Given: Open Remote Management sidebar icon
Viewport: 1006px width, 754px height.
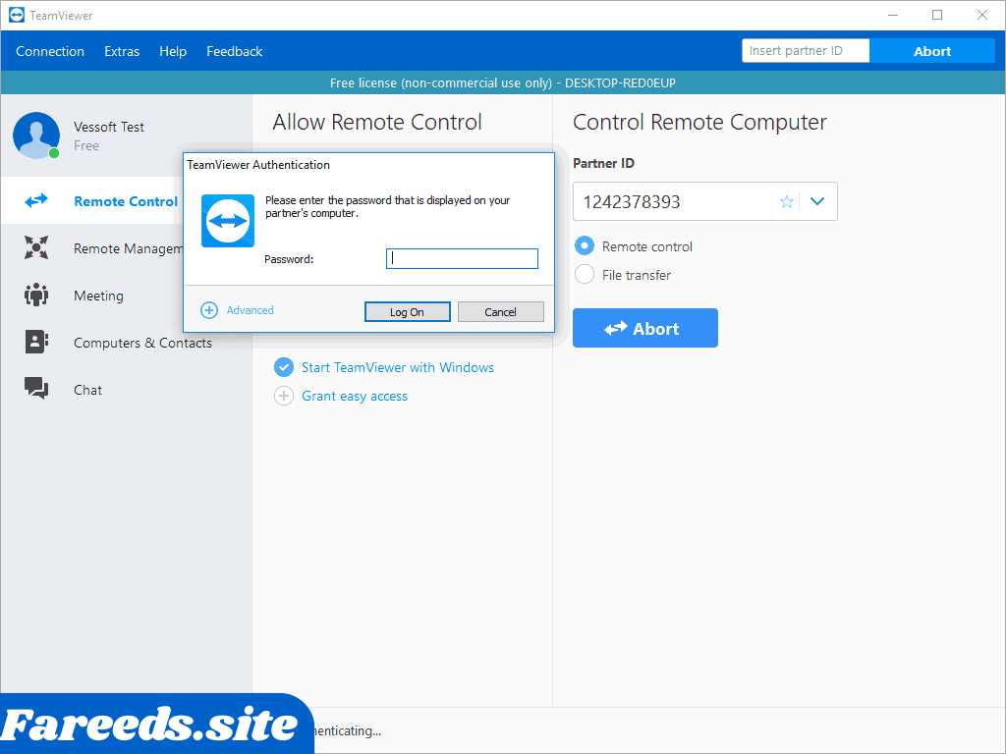Looking at the screenshot, I should click(36, 248).
